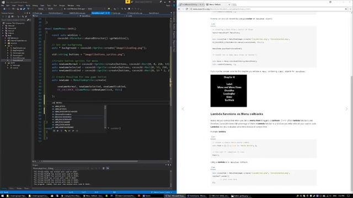Click the yellow notification flag icon
353x198 pixels.
point(127,2)
